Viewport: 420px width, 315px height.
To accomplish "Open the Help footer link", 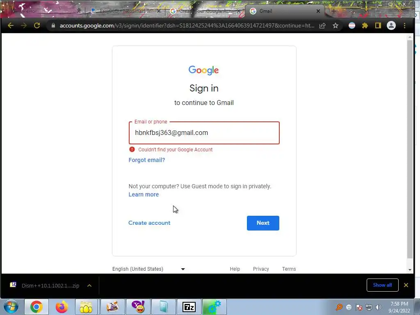I will click(x=235, y=269).
